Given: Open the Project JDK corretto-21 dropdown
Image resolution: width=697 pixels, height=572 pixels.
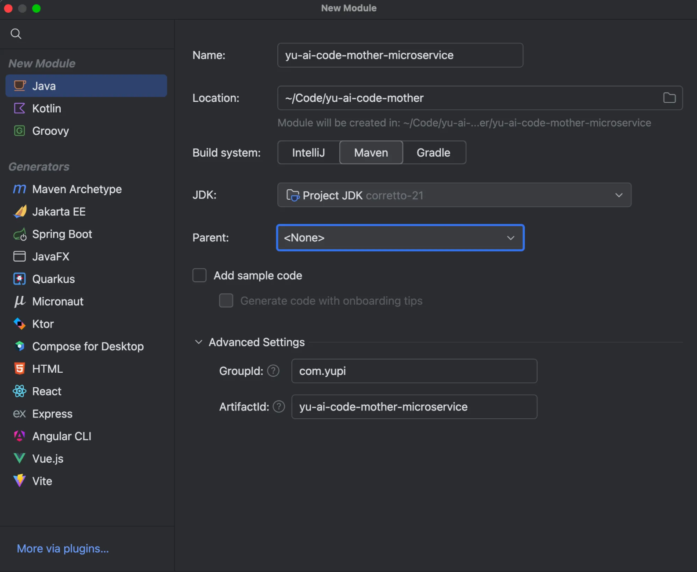Looking at the screenshot, I should [454, 195].
